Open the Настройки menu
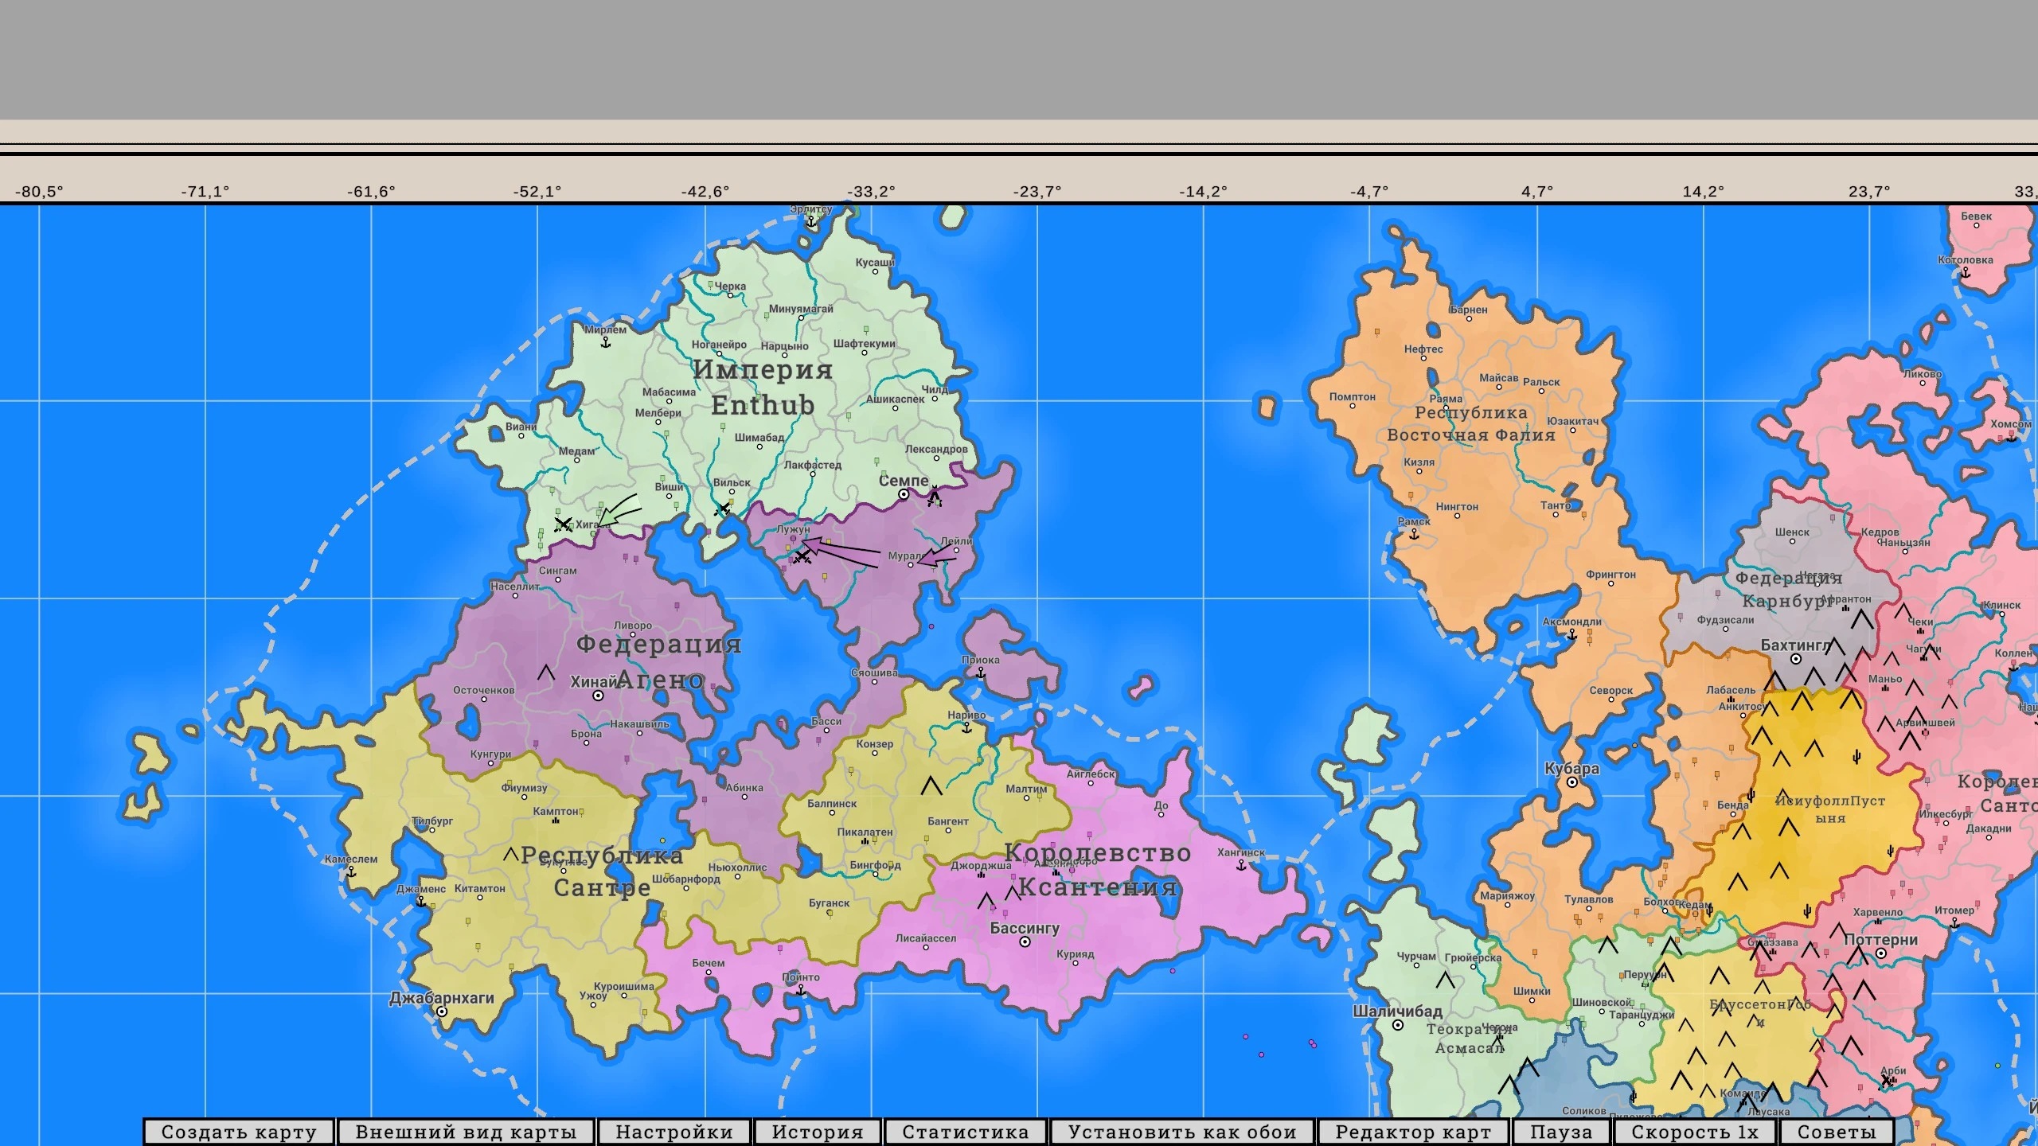This screenshot has width=2038, height=1146. pos(673,1132)
